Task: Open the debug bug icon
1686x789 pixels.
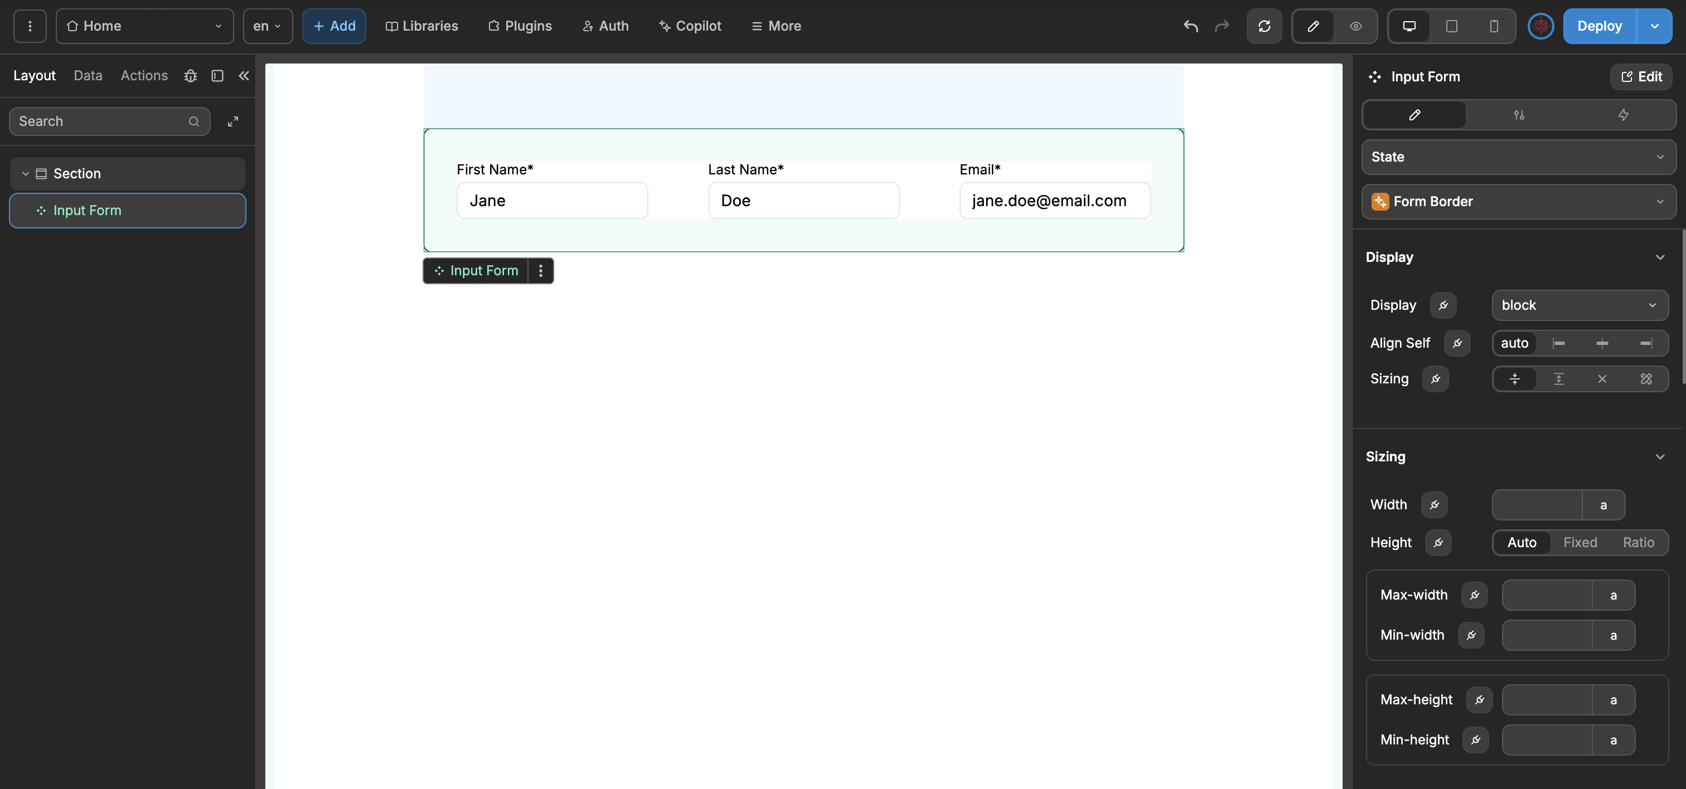Action: click(191, 76)
